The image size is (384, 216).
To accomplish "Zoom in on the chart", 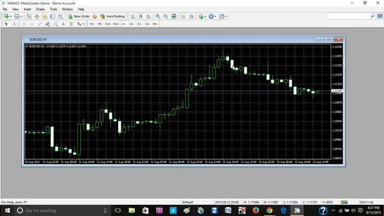I will point(158,16).
